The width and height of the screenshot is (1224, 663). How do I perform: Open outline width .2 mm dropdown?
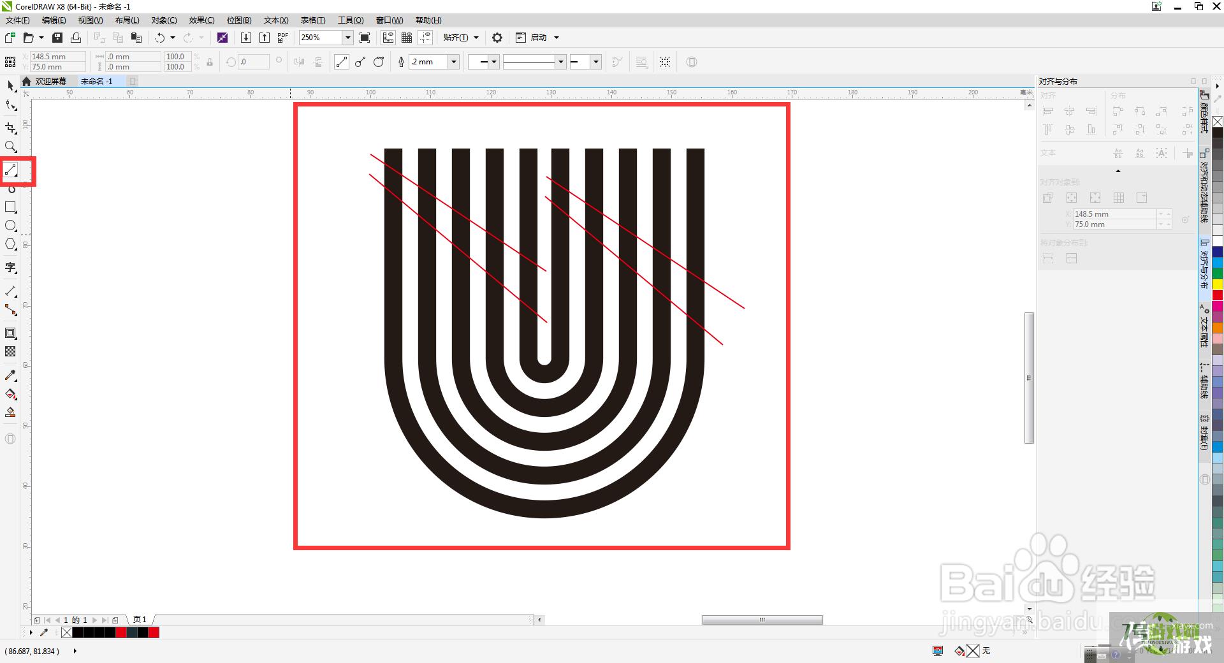[x=454, y=62]
